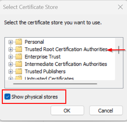Click the Enterprise Trust folder icon

click(x=19, y=57)
